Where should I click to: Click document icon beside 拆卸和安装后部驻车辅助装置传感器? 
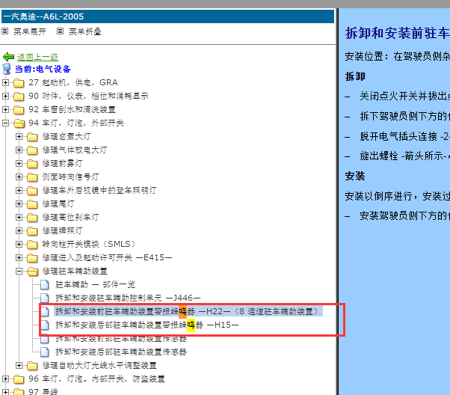(45, 352)
